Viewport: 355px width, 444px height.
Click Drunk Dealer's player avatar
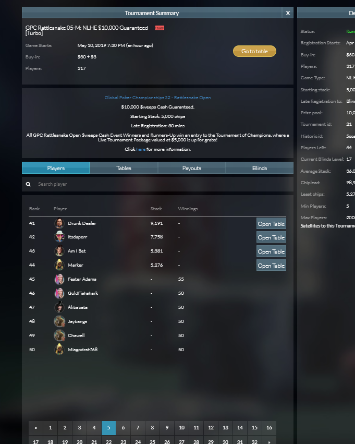pyautogui.click(x=59, y=223)
